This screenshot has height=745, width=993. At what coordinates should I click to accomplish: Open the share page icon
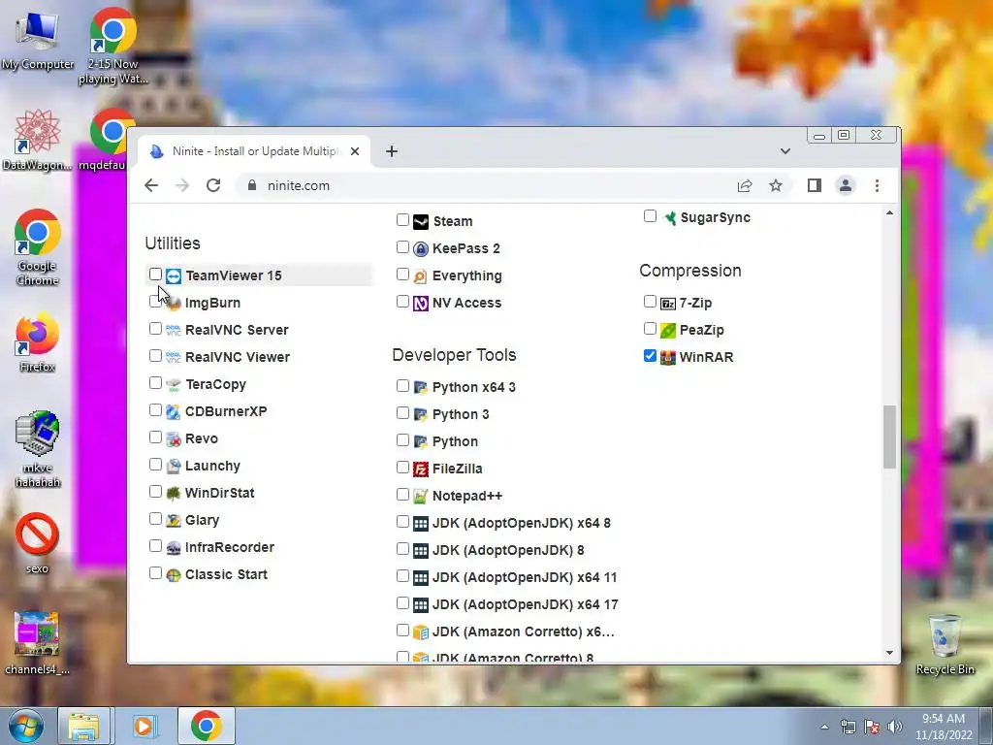pyautogui.click(x=745, y=185)
